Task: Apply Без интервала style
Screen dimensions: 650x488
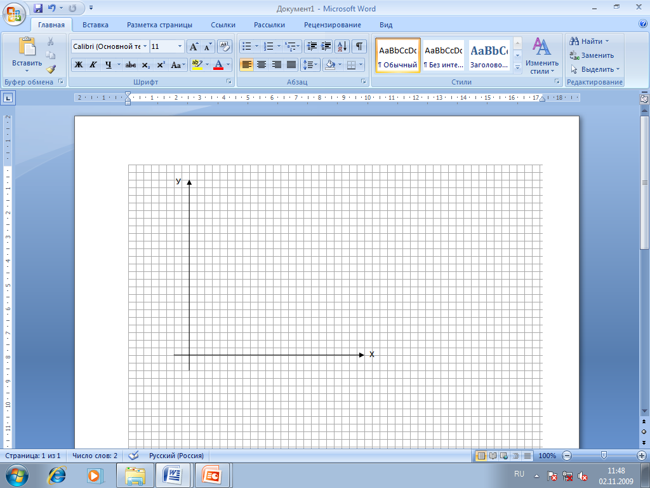Action: pyautogui.click(x=444, y=56)
